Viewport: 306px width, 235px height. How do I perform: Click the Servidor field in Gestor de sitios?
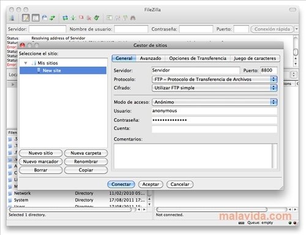(195, 70)
